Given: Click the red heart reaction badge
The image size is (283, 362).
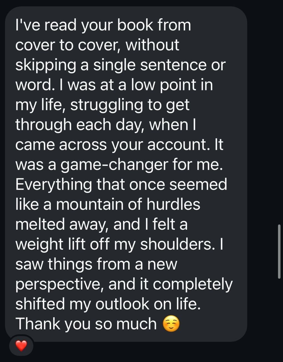Looking at the screenshot, I should [21, 346].
